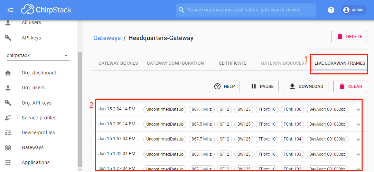The image size is (374, 172).
Task: Clear the frame log
Action: [x=350, y=86]
